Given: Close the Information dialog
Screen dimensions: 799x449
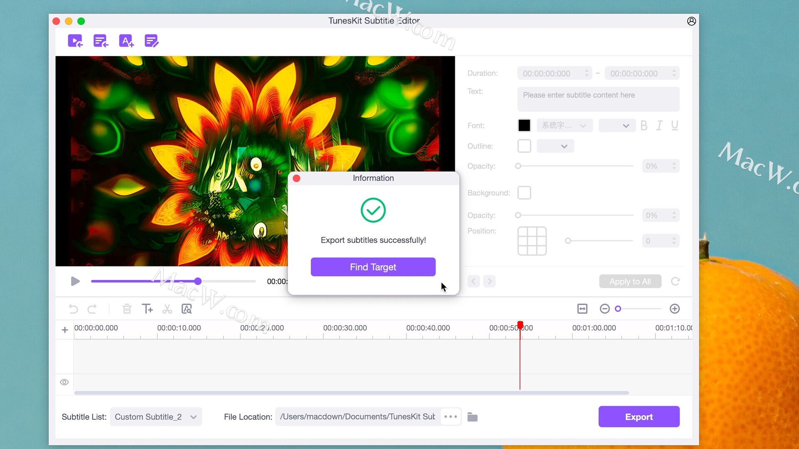Looking at the screenshot, I should pos(296,178).
